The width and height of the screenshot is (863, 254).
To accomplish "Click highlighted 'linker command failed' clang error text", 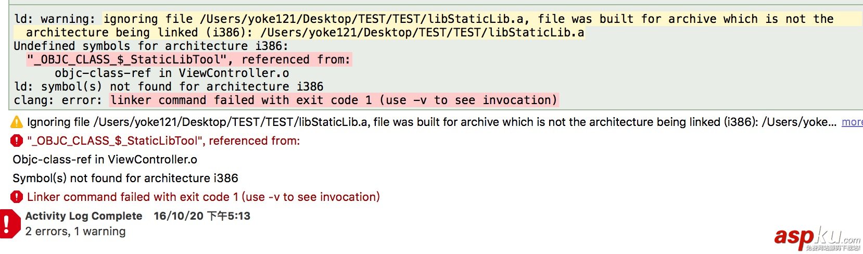I will 333,100.
